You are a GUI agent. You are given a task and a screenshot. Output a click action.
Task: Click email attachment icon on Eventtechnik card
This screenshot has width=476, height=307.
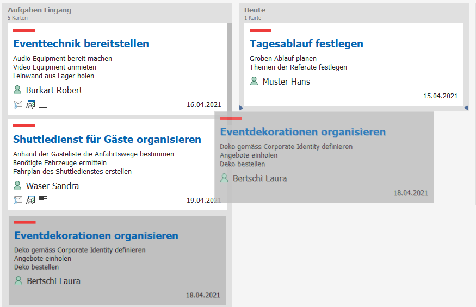tap(18, 104)
